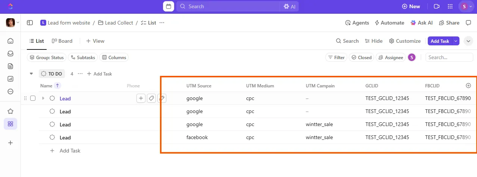477x177 pixels.
Task: Open the user avatar S menu
Action: 466,6
